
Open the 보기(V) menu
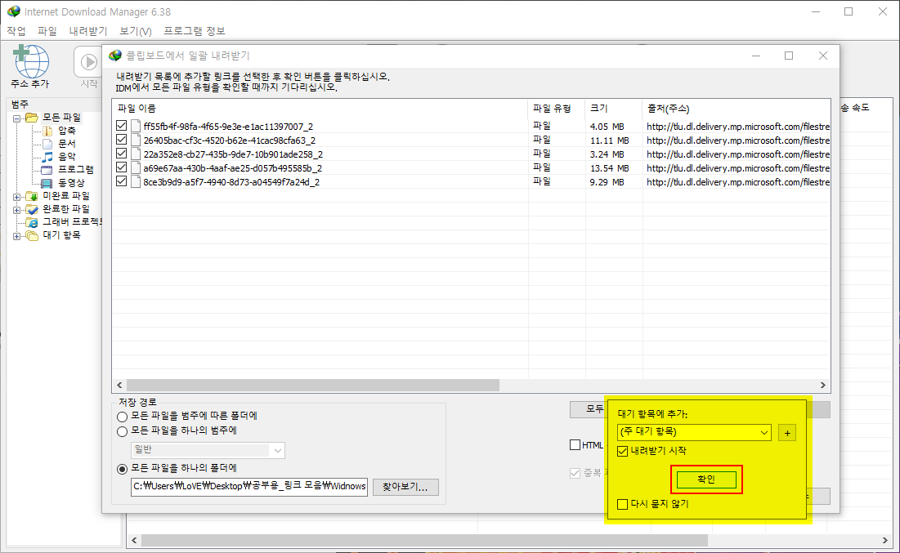tap(136, 31)
